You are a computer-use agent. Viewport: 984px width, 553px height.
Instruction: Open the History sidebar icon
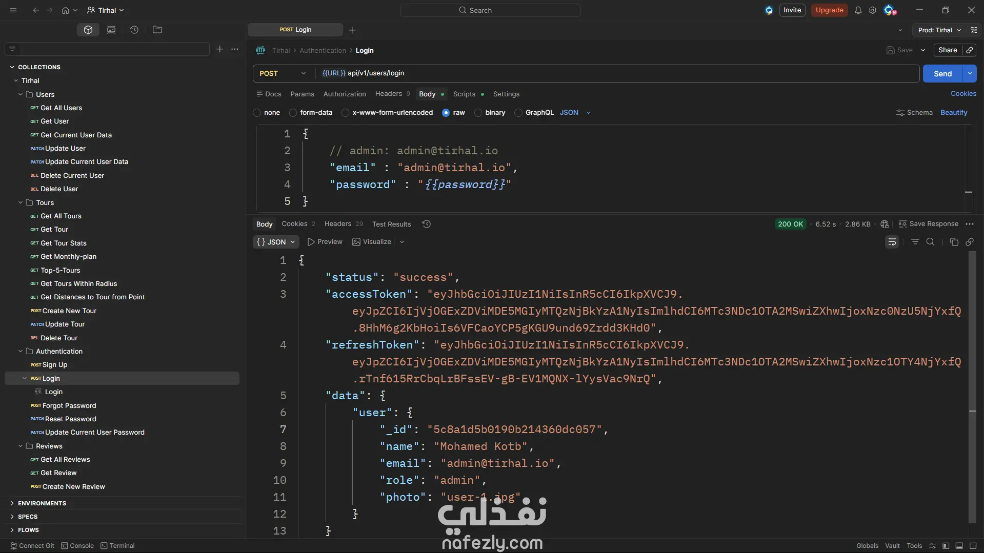tap(134, 30)
